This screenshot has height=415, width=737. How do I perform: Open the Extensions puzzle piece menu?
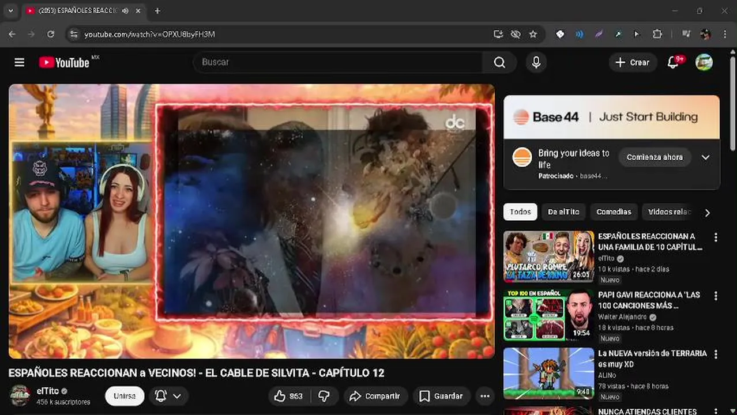point(657,34)
